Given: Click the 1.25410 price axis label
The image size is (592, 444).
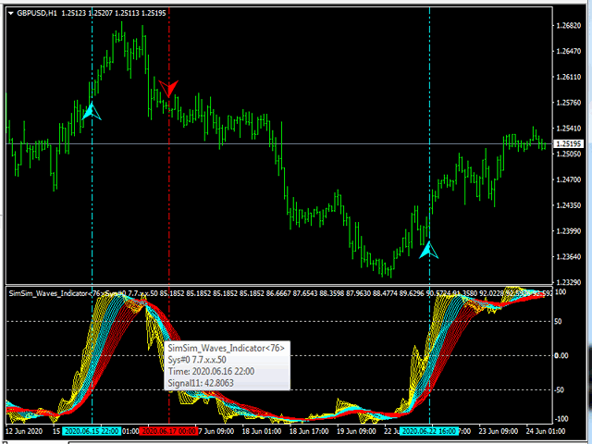Looking at the screenshot, I should point(569,129).
